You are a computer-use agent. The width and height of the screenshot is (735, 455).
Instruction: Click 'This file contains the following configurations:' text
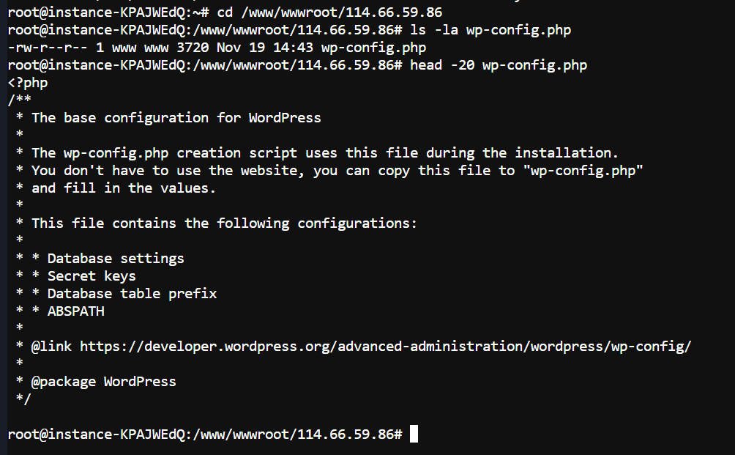coord(224,223)
